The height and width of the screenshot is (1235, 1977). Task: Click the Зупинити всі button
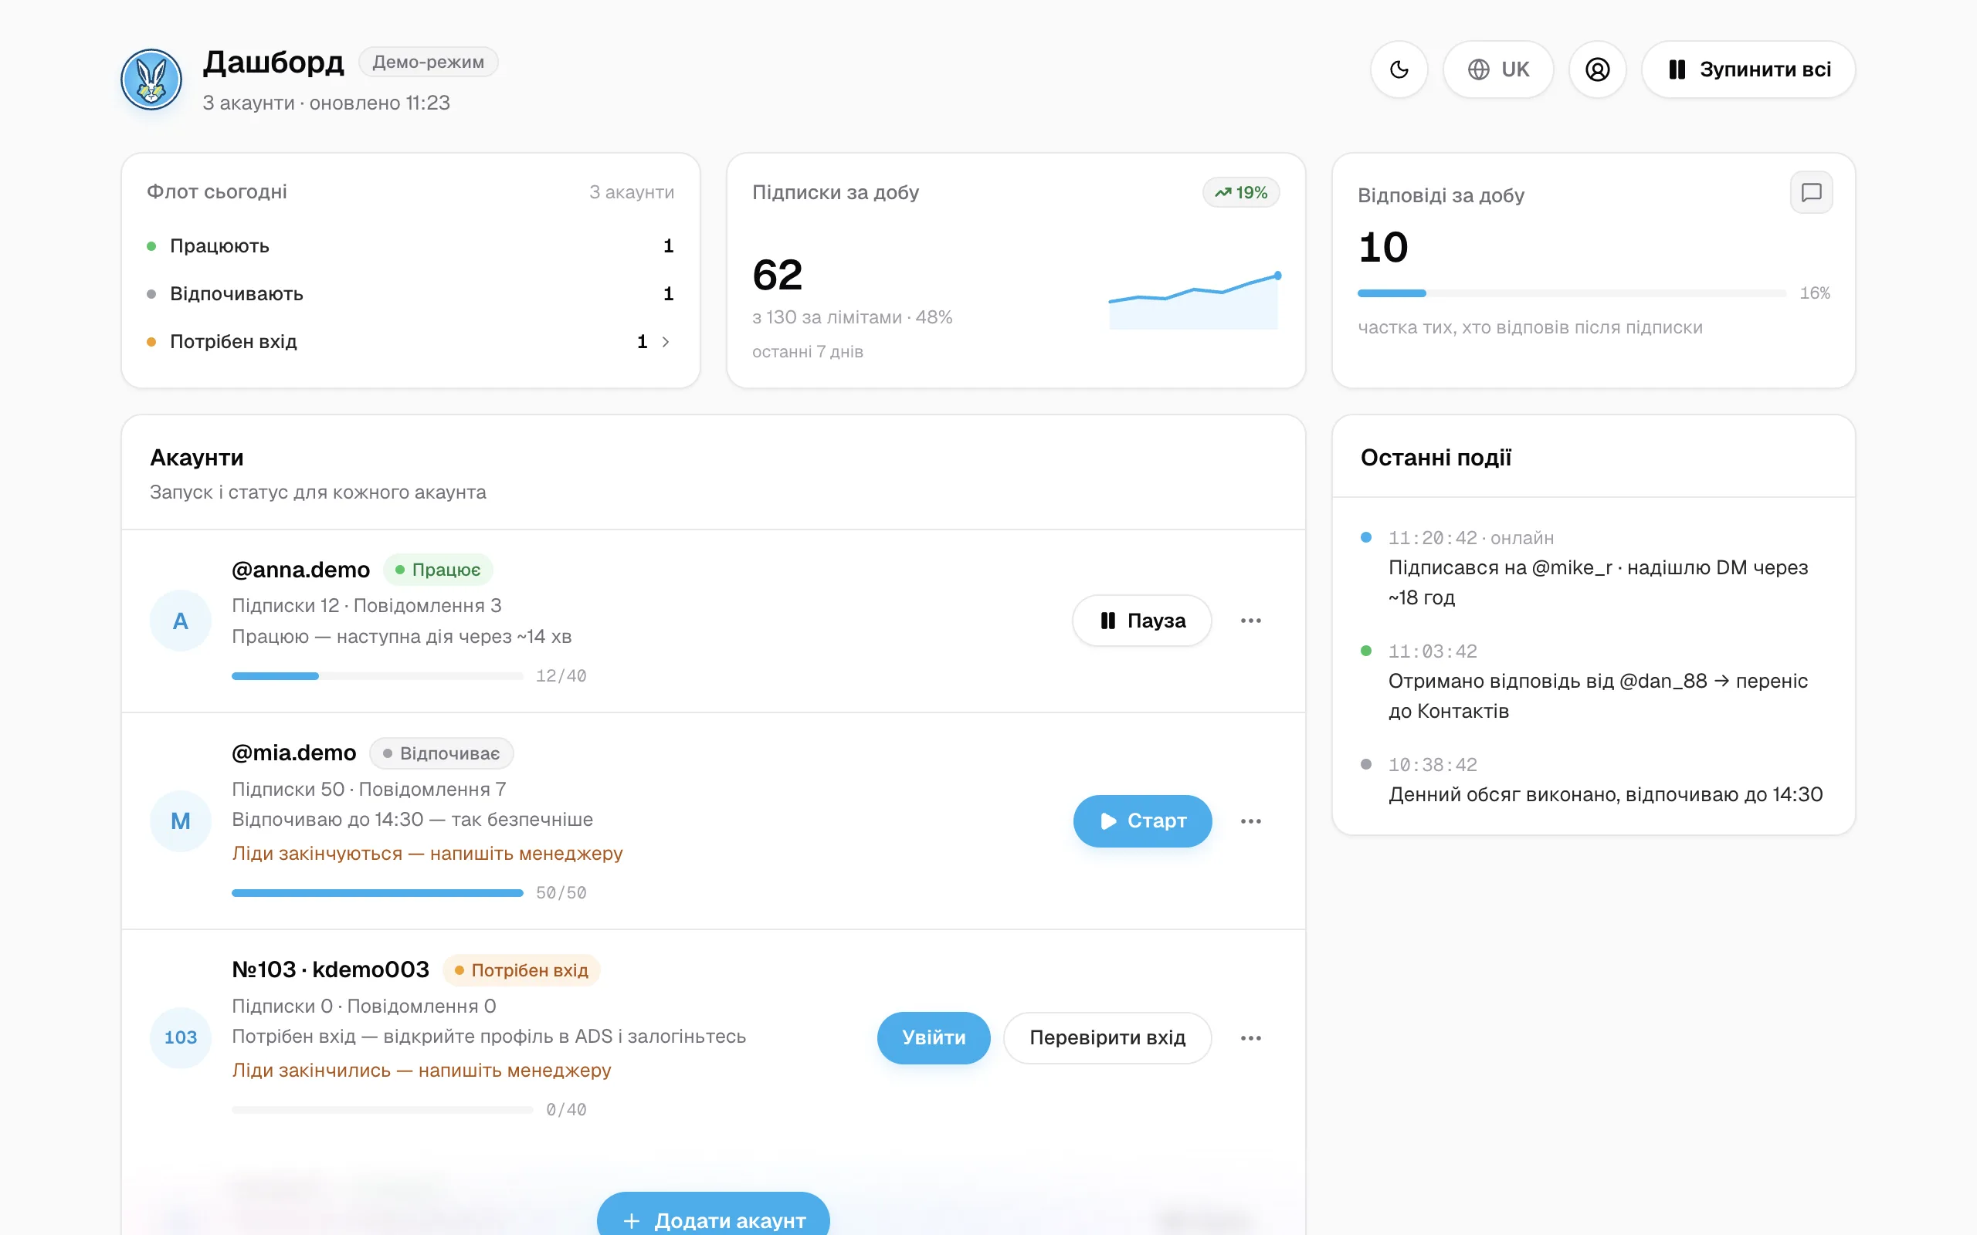point(1748,69)
